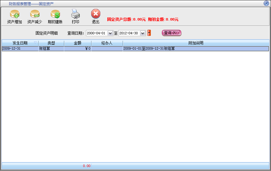Viewport: 271px width, 171px height.
Task: Open the orange quick date range arrow
Action: pyautogui.click(x=149, y=33)
